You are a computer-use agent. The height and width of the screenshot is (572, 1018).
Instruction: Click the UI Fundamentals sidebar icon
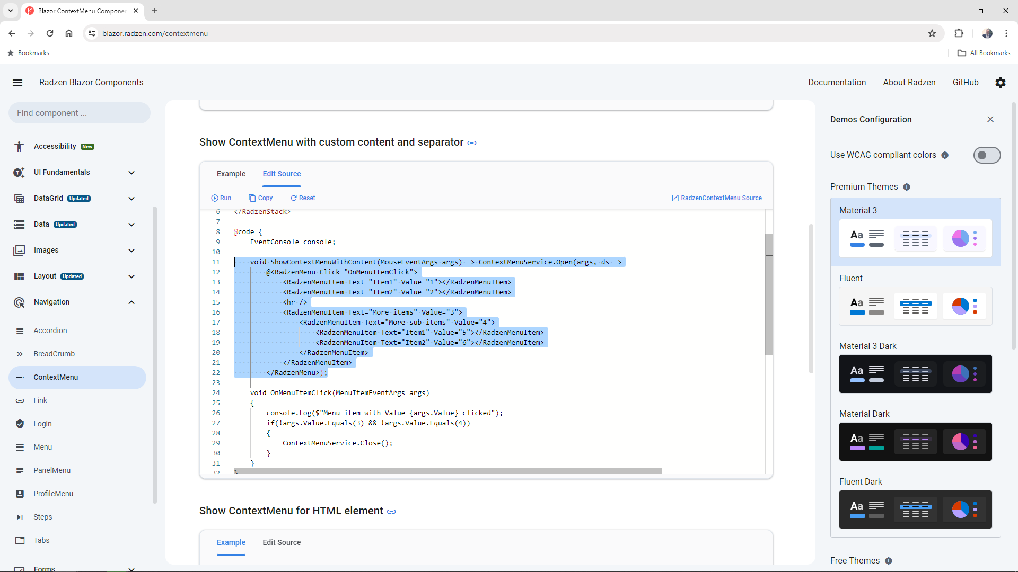point(19,173)
